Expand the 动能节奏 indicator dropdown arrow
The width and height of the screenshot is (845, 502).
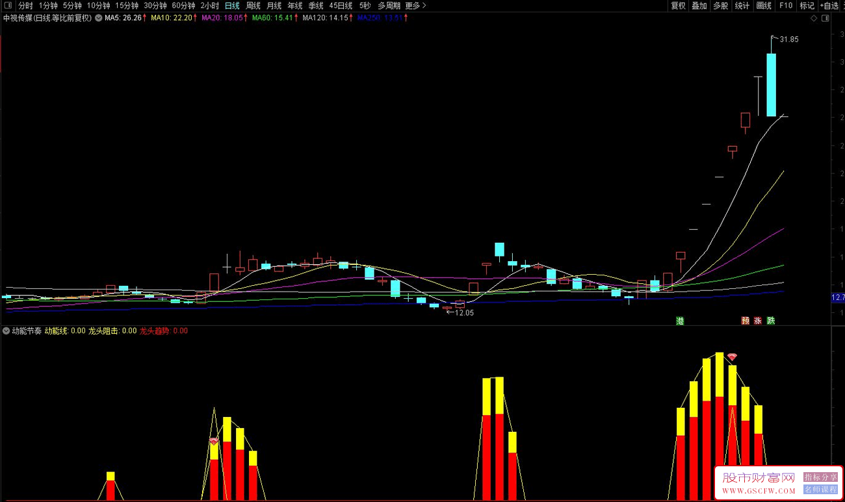(6, 331)
